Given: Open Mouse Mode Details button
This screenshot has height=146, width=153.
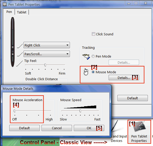Looking at the screenshot, I should [x=124, y=78].
